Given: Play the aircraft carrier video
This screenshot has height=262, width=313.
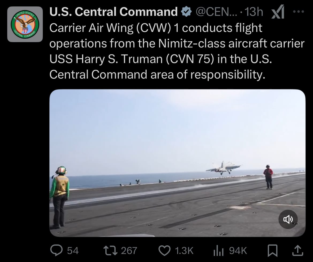Looking at the screenshot, I should 177,163.
